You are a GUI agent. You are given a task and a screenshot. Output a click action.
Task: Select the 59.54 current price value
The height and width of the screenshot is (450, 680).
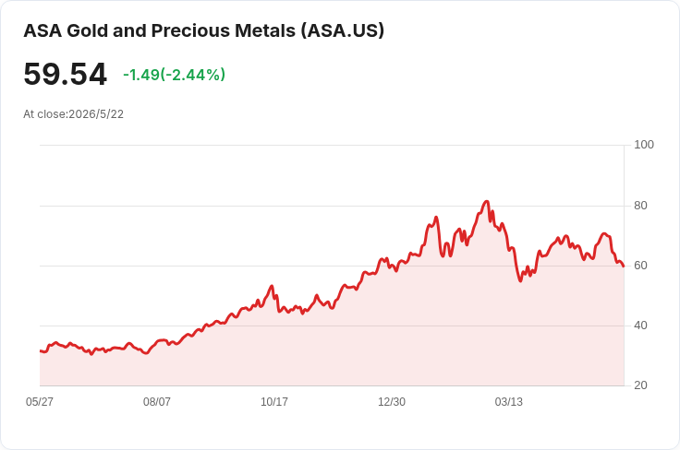[x=65, y=75]
